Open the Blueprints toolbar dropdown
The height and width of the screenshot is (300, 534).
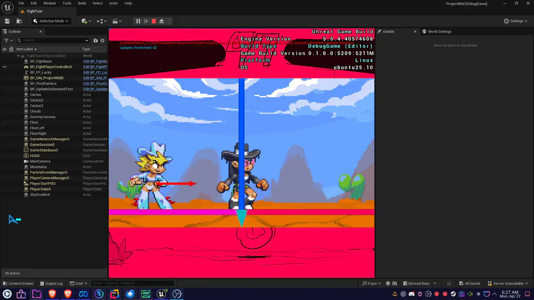pos(101,21)
